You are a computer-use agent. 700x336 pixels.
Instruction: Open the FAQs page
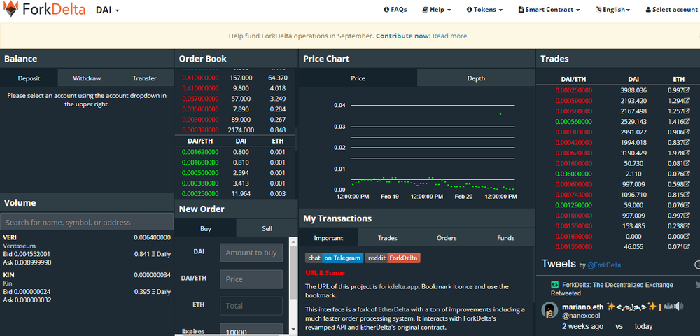[395, 10]
